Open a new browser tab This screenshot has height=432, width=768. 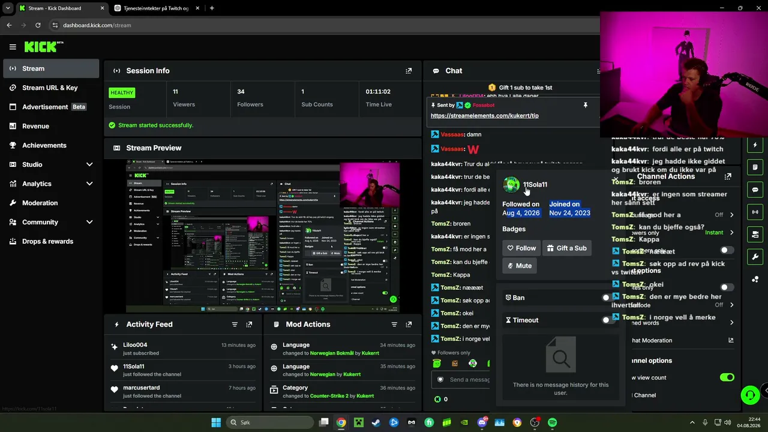click(212, 8)
